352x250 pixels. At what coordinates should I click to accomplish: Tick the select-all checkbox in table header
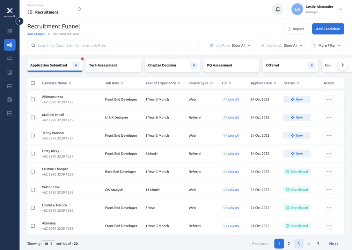(x=33, y=83)
